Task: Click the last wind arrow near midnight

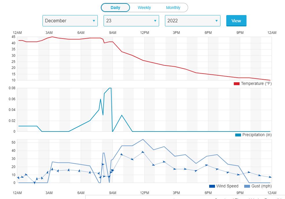Action: click(x=270, y=177)
